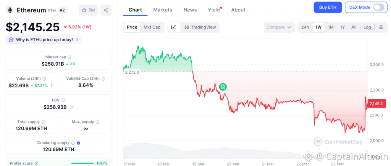Click the green document marker on chart
Image resolution: width=391 pixels, height=166 pixels.
(223, 87)
